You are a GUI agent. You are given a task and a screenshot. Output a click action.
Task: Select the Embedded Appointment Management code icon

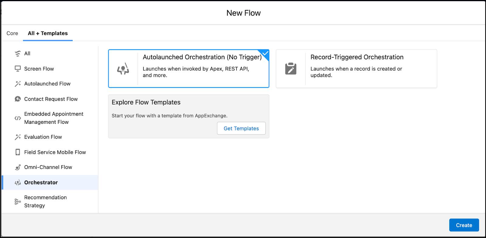17,118
